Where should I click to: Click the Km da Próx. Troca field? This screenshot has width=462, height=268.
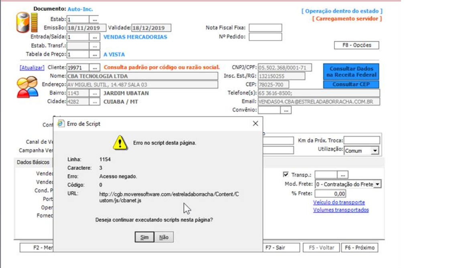pos(362,140)
